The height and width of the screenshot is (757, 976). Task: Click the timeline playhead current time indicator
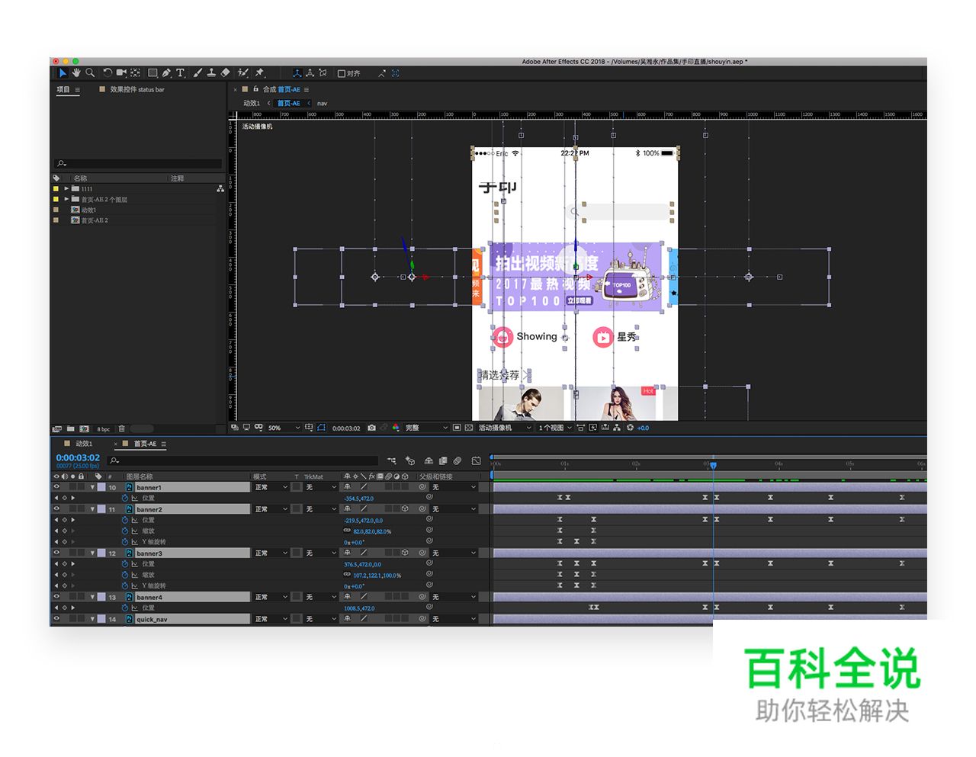pos(714,464)
